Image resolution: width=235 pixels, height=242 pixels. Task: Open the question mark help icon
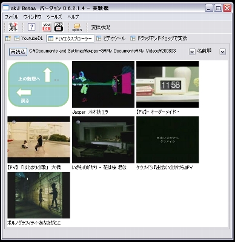click(31, 27)
